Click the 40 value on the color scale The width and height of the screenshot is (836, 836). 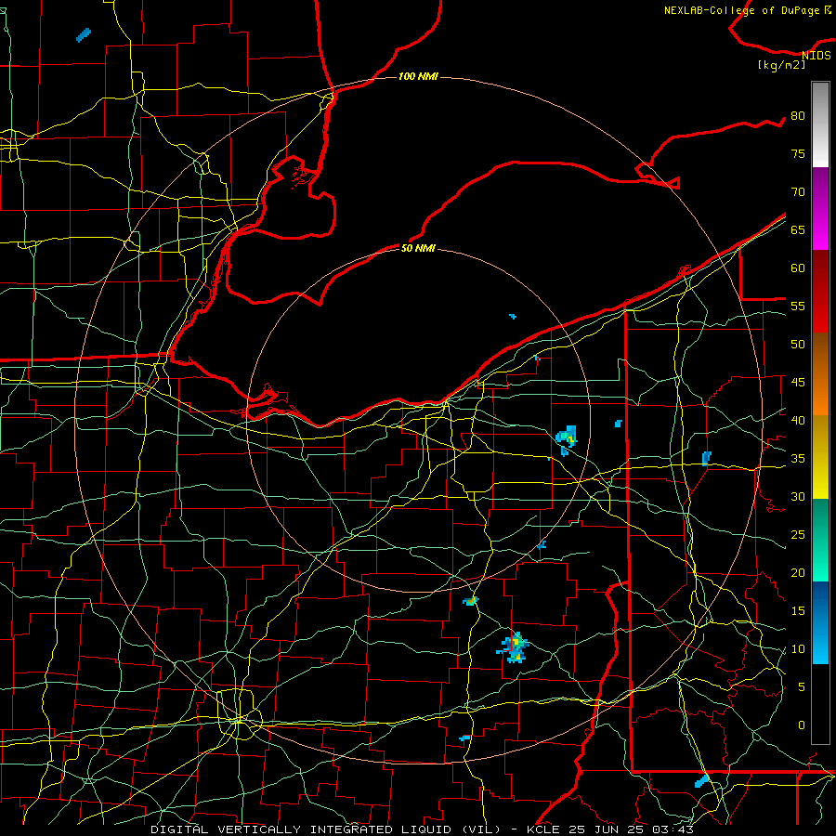click(x=798, y=420)
